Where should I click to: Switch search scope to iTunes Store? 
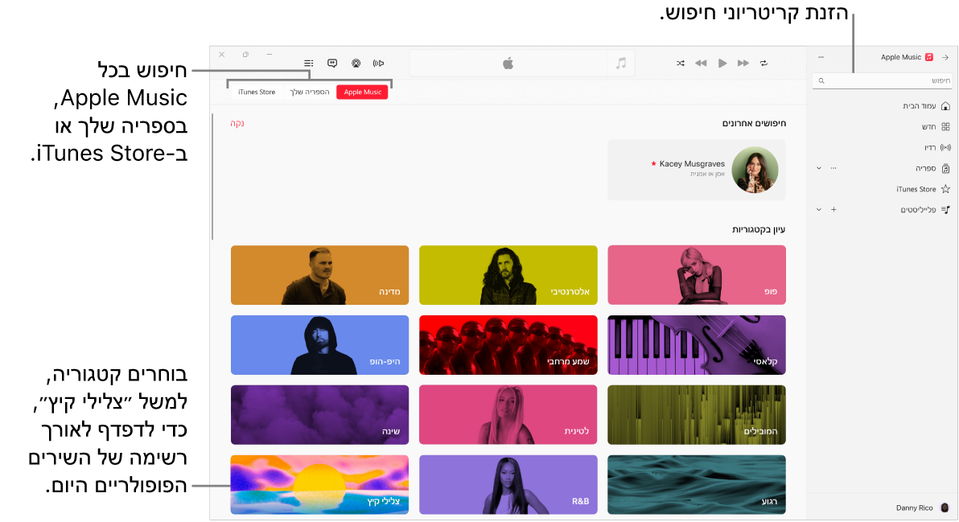coord(256,91)
